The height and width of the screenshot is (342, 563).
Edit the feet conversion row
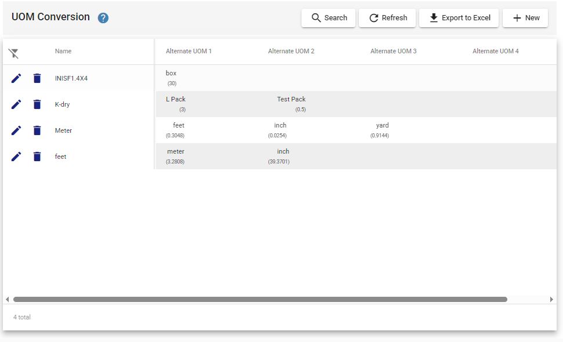(x=16, y=157)
